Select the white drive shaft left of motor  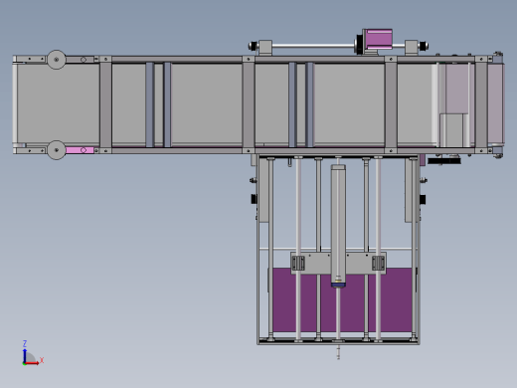[x=313, y=46]
